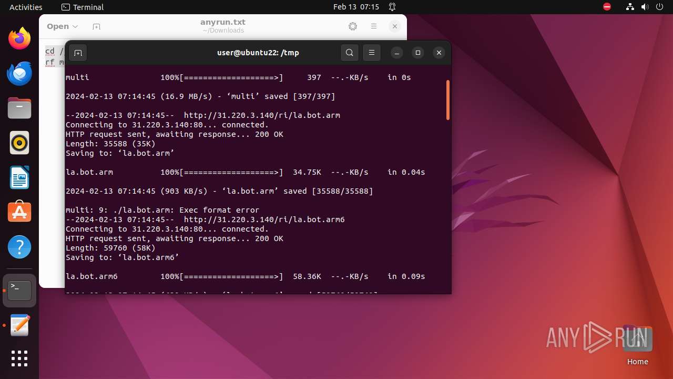Open Help from the dock
673x379 pixels.
tap(19, 247)
